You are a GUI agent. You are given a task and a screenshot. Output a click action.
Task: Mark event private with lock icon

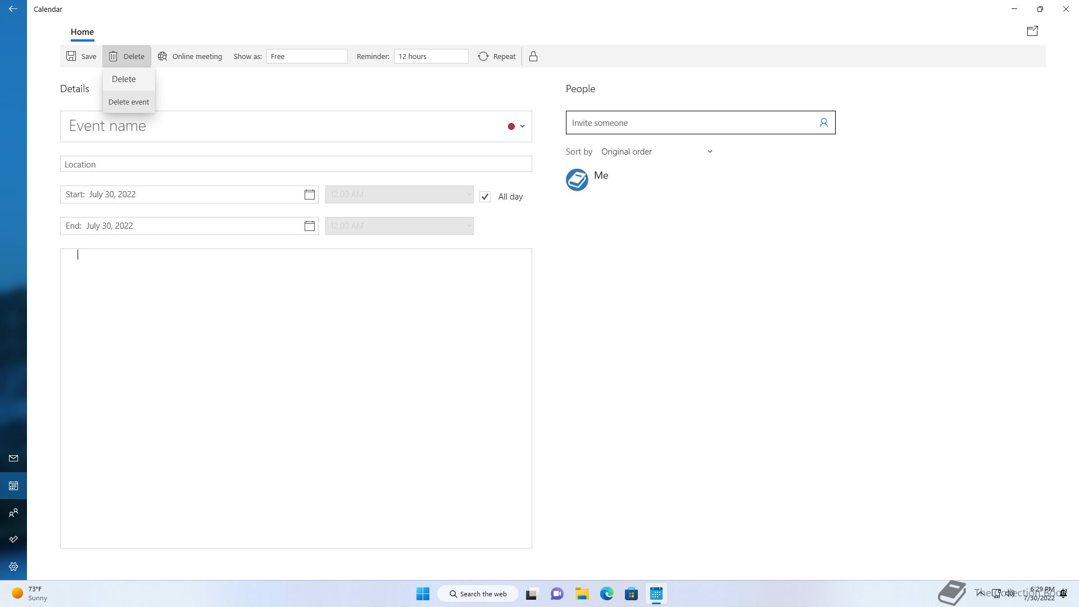click(533, 56)
